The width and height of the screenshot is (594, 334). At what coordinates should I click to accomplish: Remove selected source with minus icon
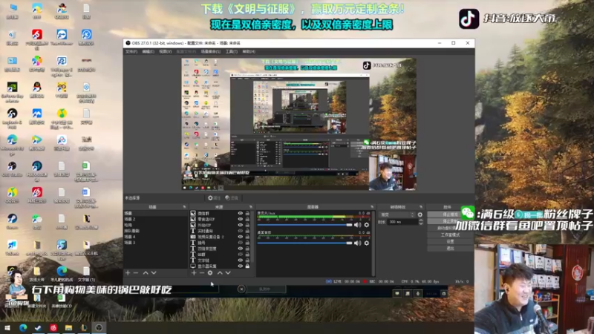[x=201, y=272]
